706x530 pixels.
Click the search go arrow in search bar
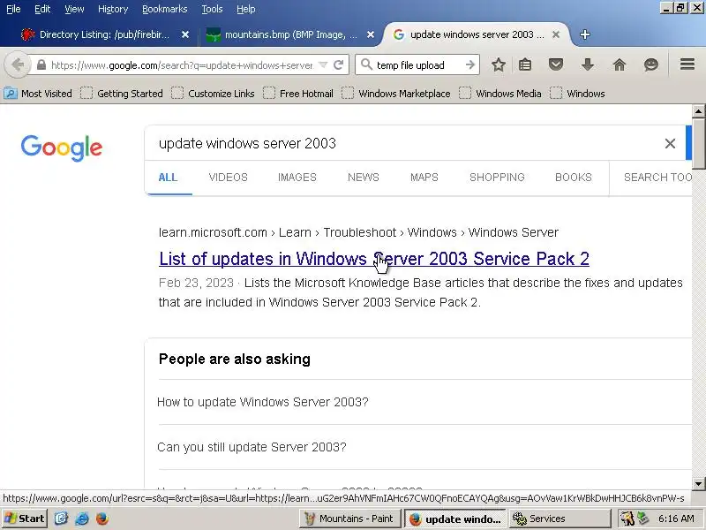pyautogui.click(x=470, y=64)
